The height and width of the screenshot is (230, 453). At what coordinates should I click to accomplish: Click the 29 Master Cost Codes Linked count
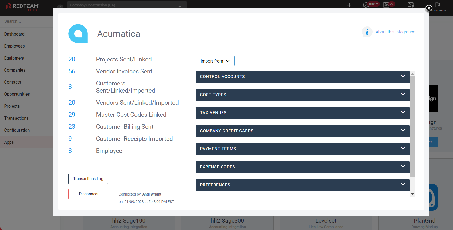(x=72, y=115)
